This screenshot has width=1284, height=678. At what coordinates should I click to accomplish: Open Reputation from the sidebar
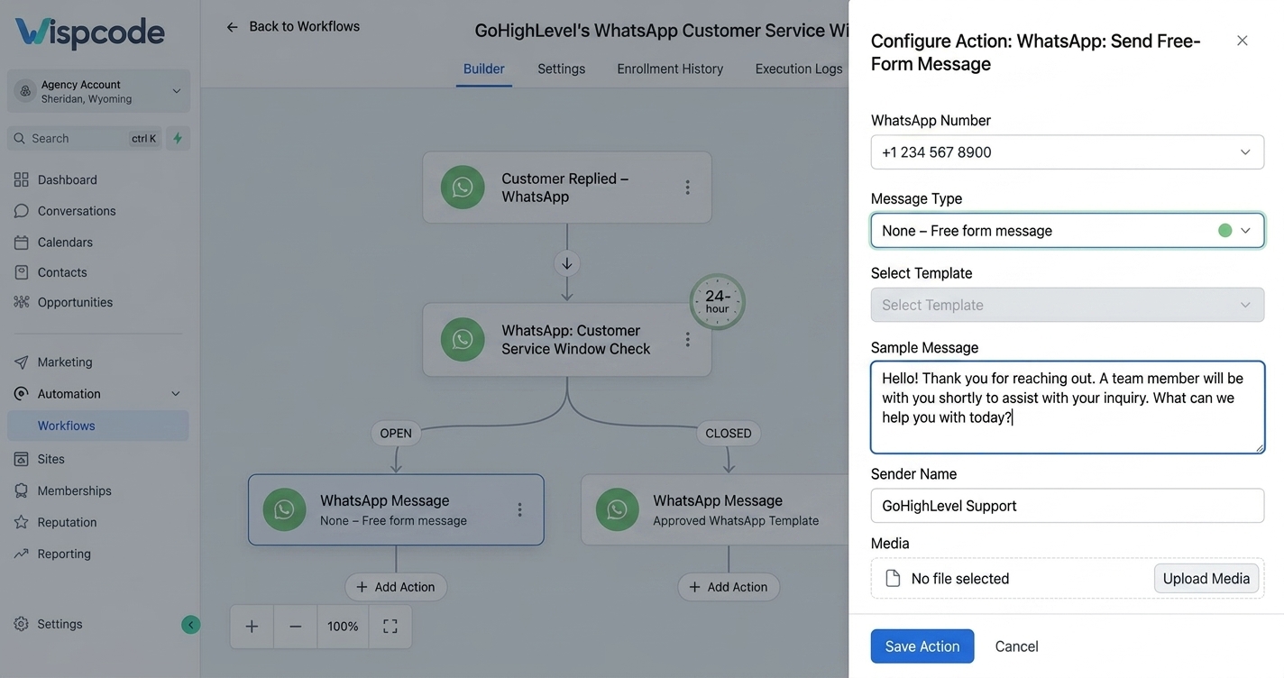click(55, 522)
